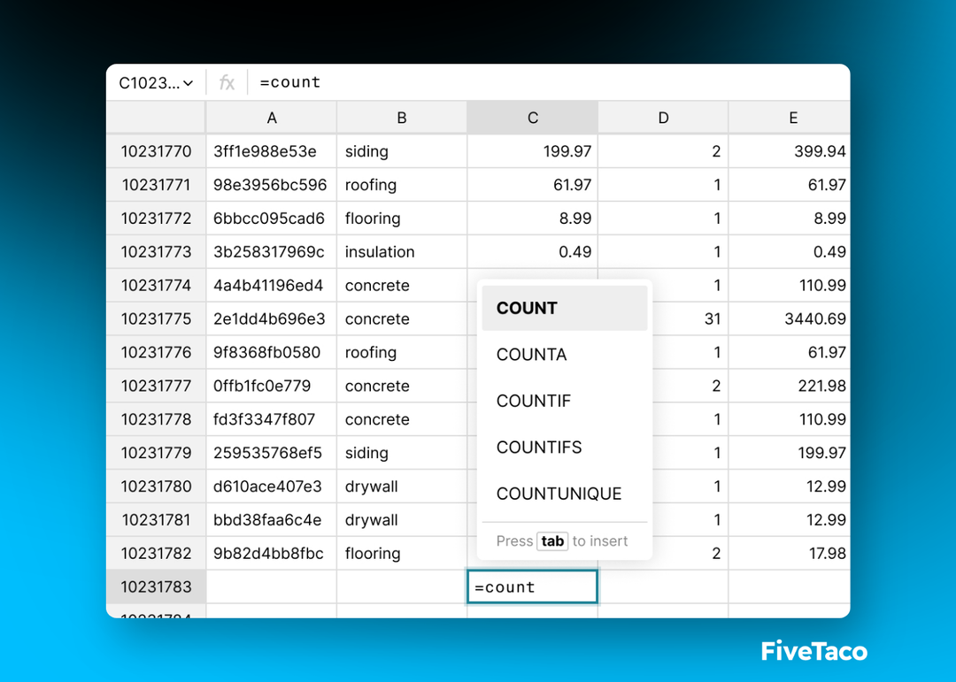956x682 pixels.
Task: Select row header 10231770
Action: tap(156, 151)
